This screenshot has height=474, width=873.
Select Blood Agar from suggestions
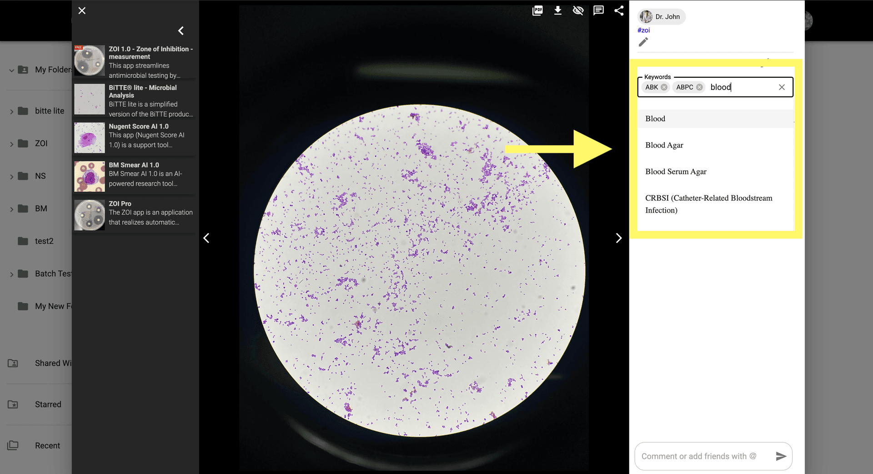(x=664, y=145)
